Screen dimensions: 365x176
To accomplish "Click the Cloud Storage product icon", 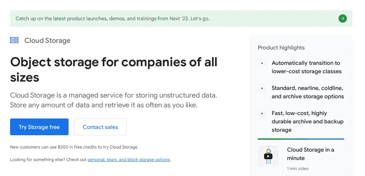I will pyautogui.click(x=14, y=40).
